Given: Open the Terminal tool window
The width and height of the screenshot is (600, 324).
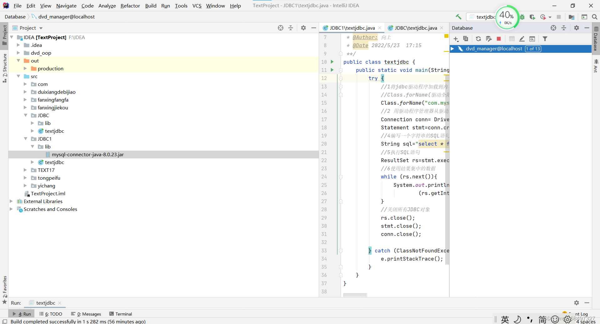Looking at the screenshot, I should coord(121,314).
